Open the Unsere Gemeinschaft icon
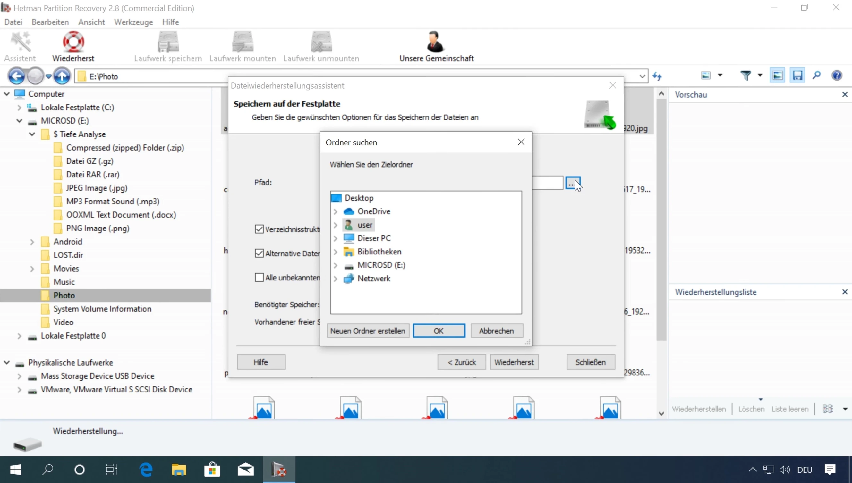Viewport: 852px width, 483px height. 436,42
